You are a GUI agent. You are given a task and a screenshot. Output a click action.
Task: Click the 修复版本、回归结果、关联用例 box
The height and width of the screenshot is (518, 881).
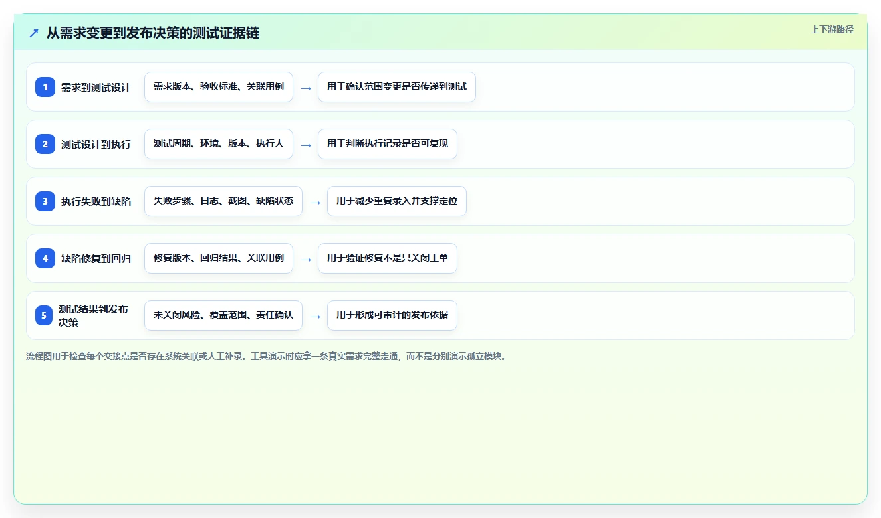(x=219, y=258)
